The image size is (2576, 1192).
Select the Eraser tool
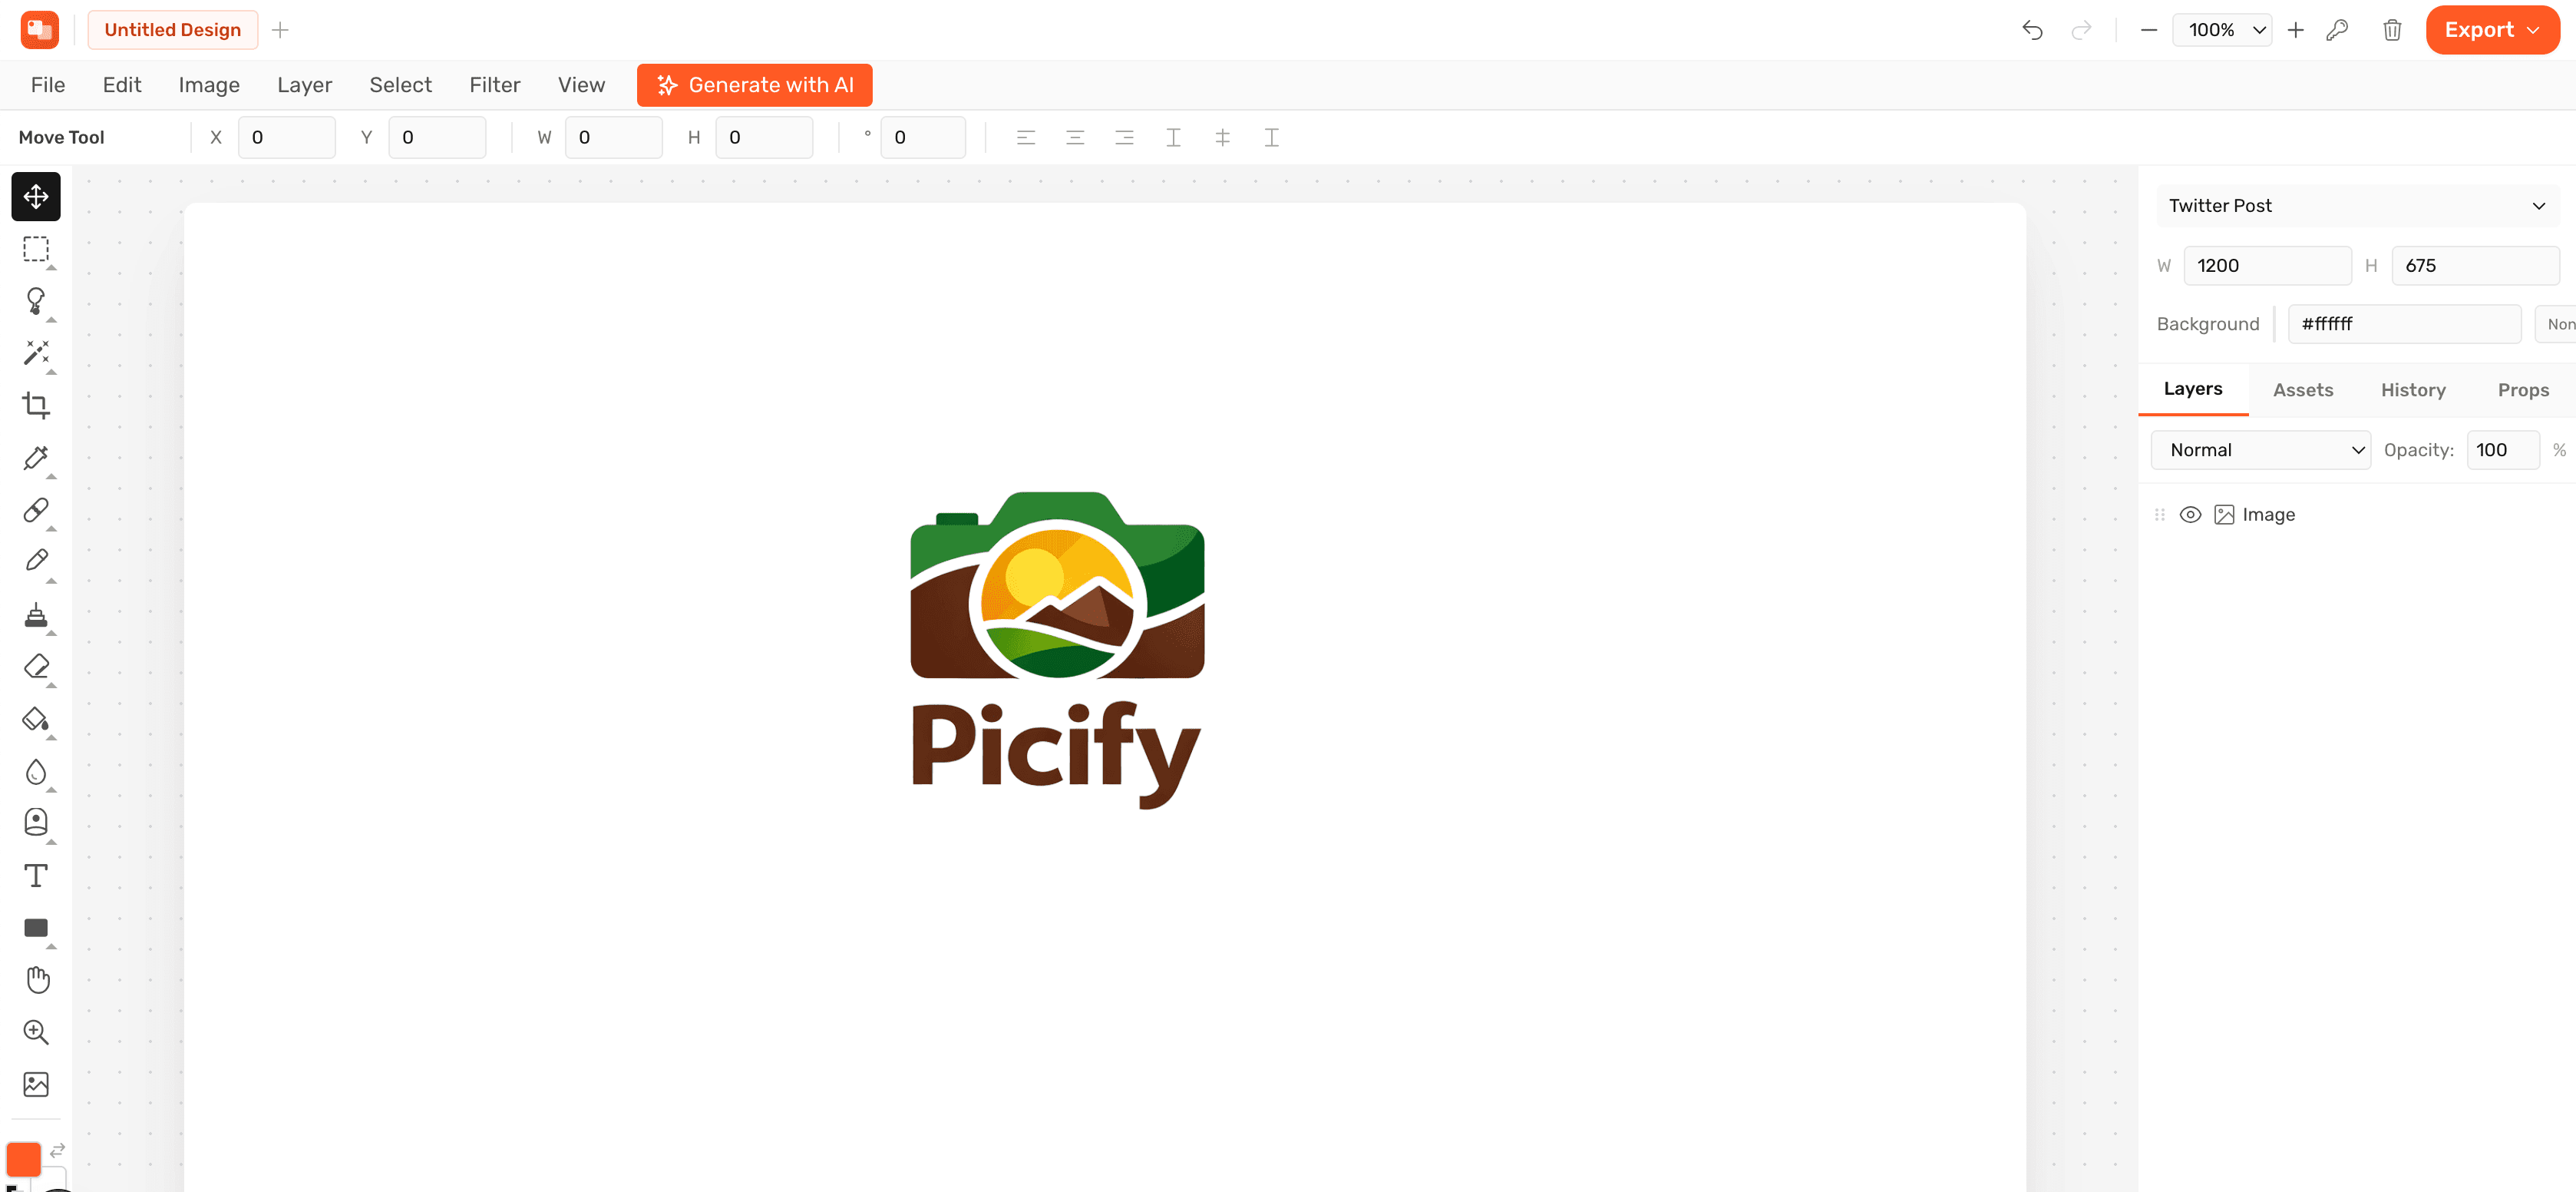[x=36, y=667]
